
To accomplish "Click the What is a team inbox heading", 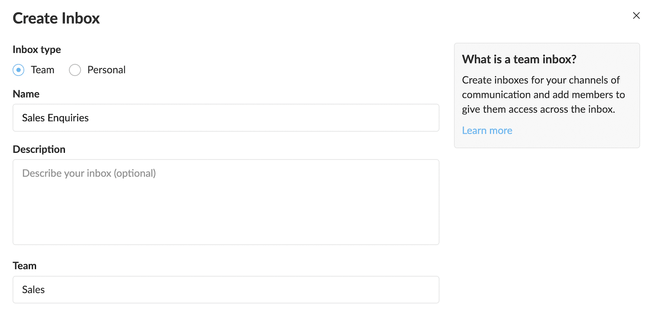I will click(x=519, y=60).
